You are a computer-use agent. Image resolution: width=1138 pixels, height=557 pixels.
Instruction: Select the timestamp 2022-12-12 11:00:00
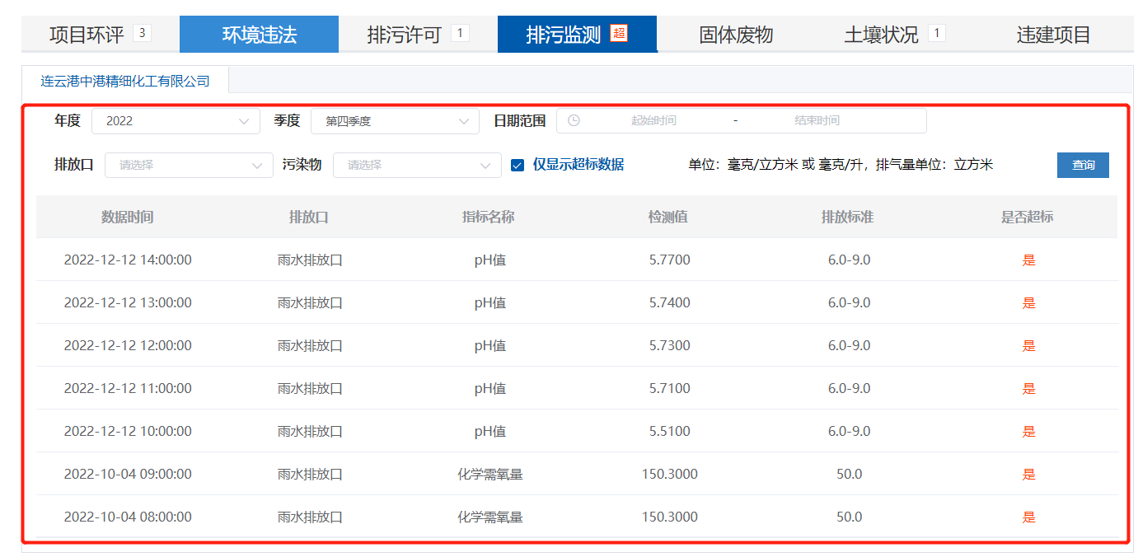[128, 389]
